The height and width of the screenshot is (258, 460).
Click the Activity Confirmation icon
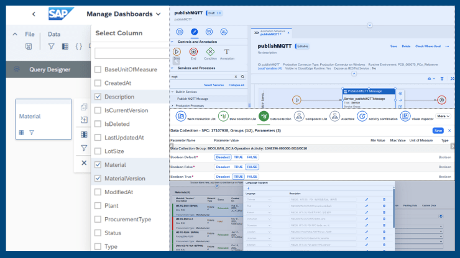pyautogui.click(x=362, y=116)
